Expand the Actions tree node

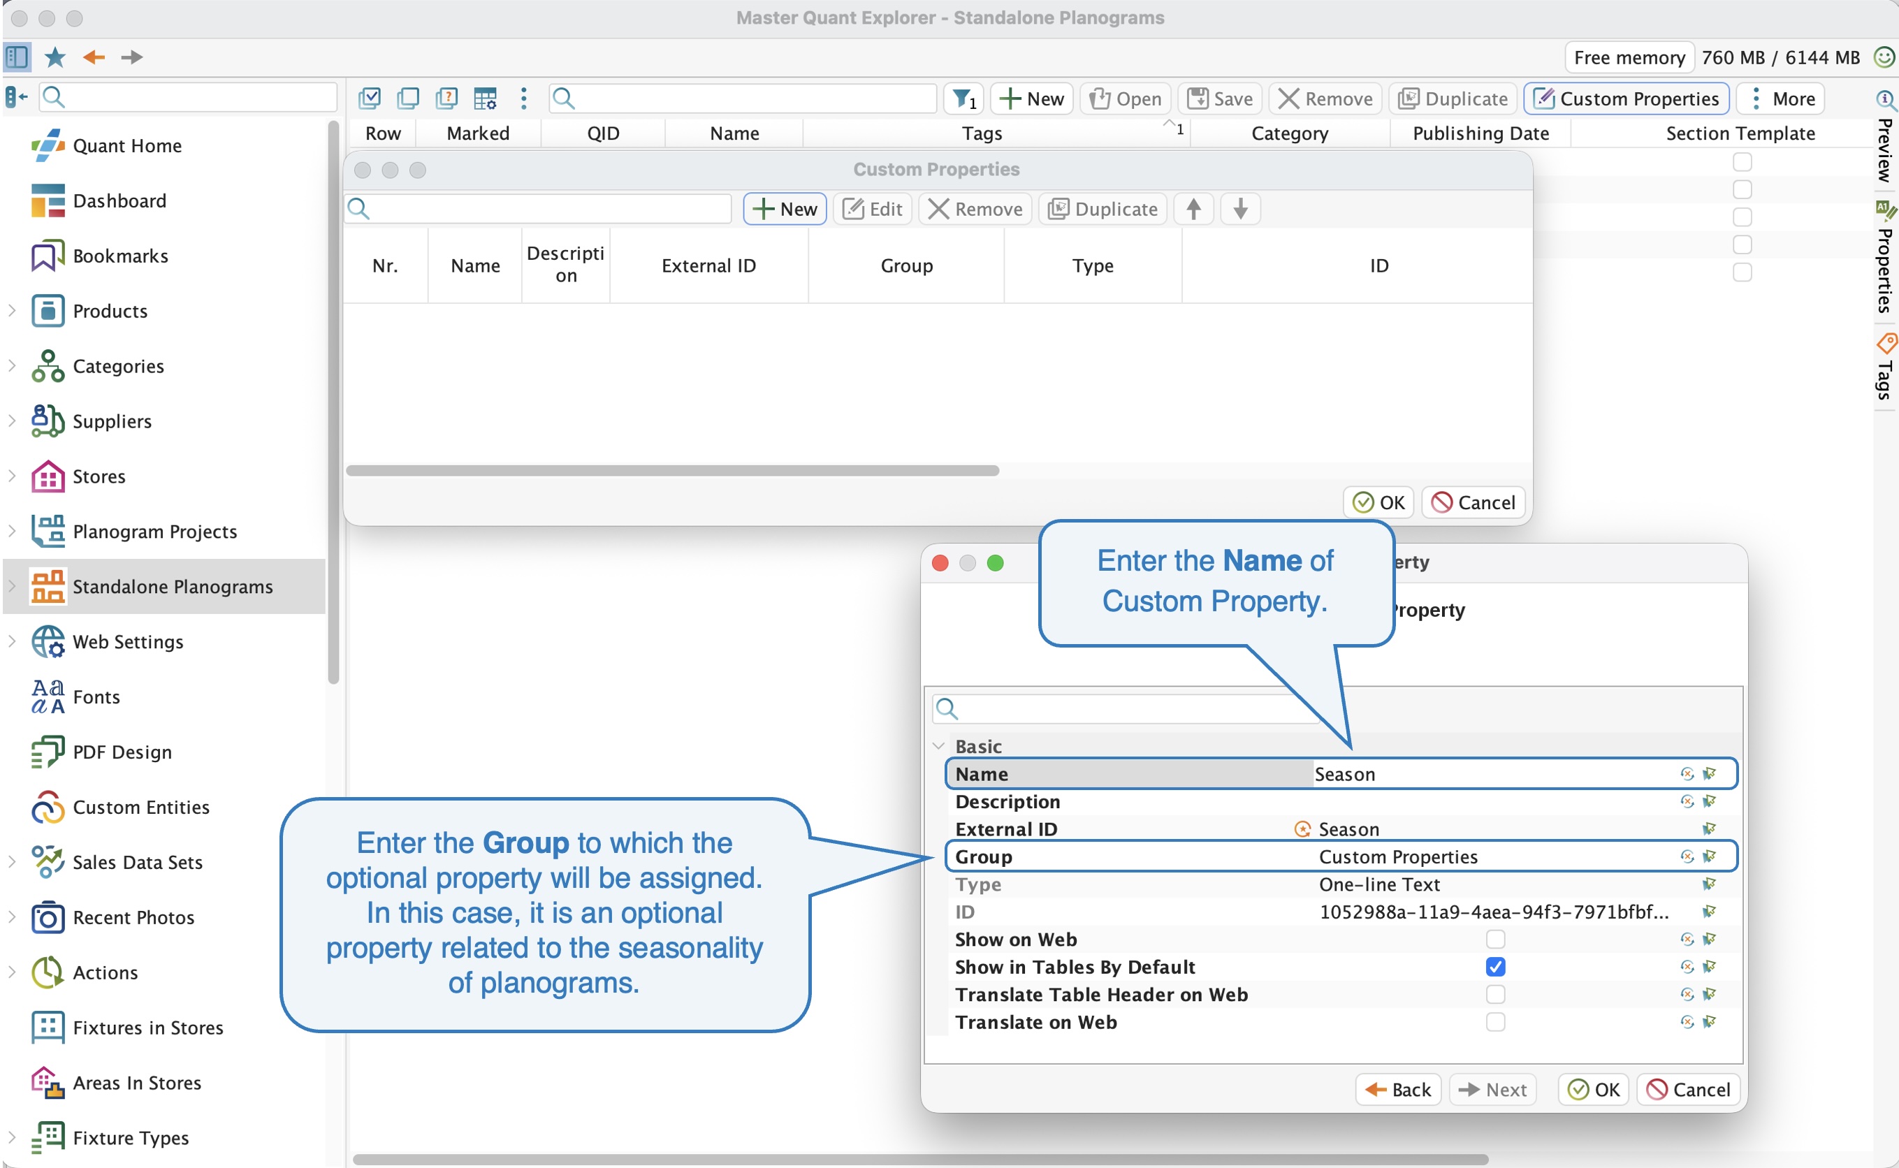coord(13,972)
